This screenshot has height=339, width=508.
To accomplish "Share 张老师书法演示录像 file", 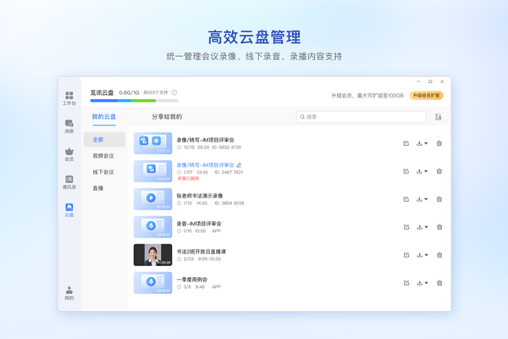I will [x=406, y=199].
